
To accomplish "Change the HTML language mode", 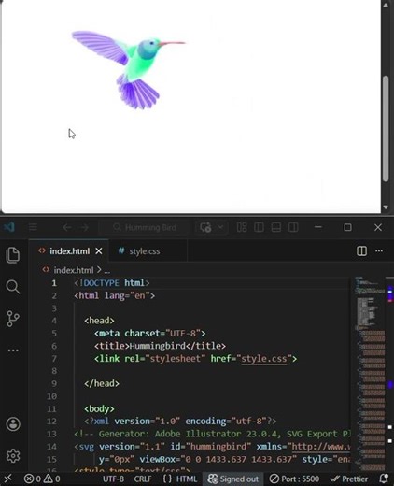I will click(x=180, y=479).
